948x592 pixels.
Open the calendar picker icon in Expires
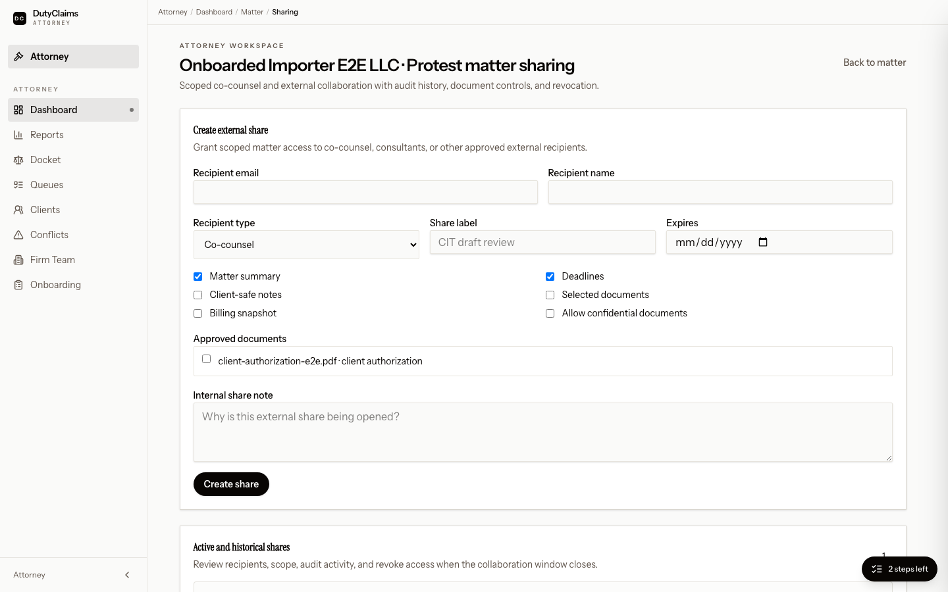tap(763, 242)
